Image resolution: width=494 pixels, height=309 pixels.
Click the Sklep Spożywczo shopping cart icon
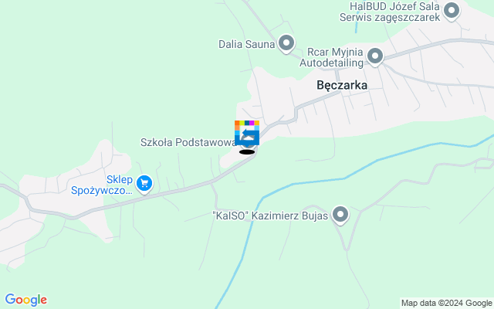click(144, 184)
